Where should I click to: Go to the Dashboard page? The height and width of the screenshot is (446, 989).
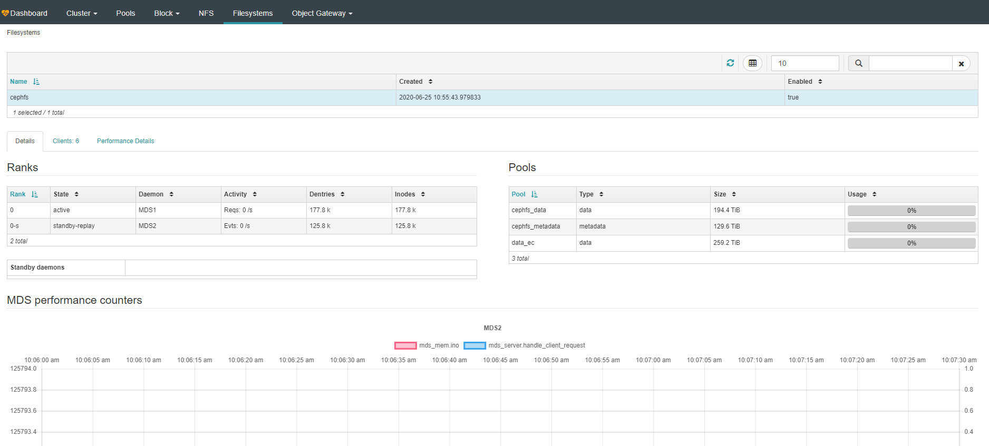point(29,13)
